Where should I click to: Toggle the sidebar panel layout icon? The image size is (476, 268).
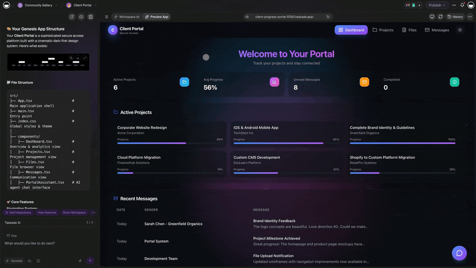(91, 17)
